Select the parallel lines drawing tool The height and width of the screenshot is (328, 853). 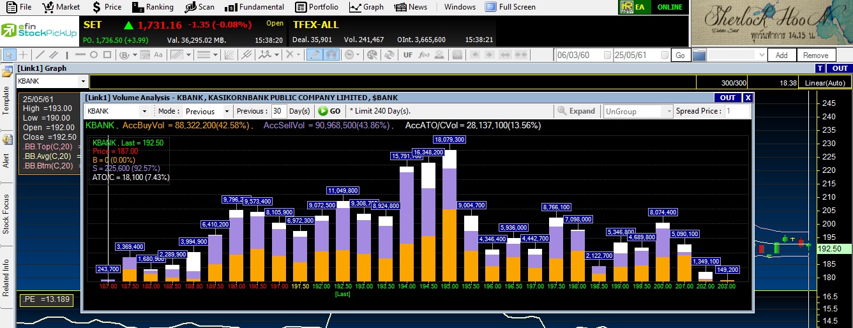coord(53,55)
